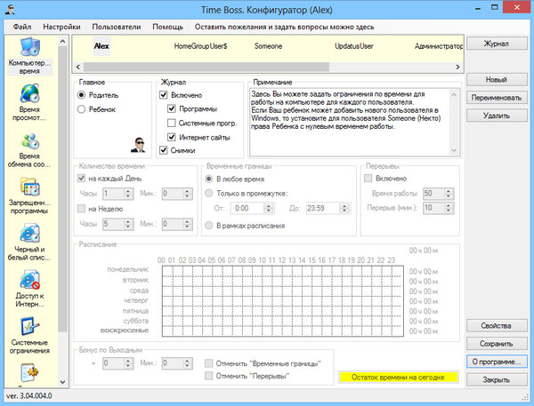Open the Файл menu
The width and height of the screenshot is (534, 406).
[22, 27]
